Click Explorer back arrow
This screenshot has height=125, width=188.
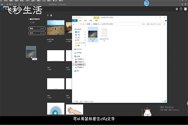point(74,24)
